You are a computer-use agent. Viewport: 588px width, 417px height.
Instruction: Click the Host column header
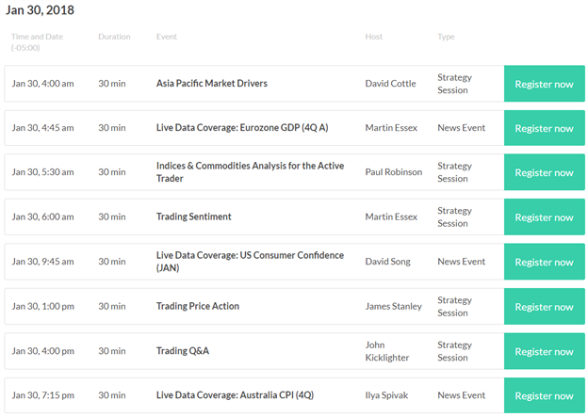373,37
